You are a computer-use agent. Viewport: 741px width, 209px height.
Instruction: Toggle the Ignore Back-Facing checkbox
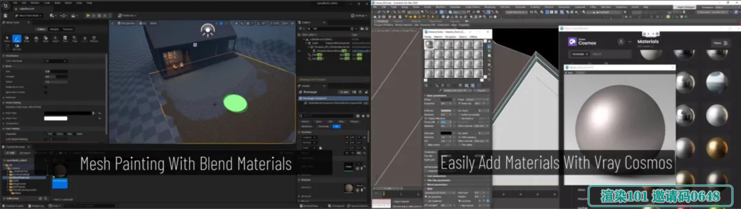coord(45,92)
